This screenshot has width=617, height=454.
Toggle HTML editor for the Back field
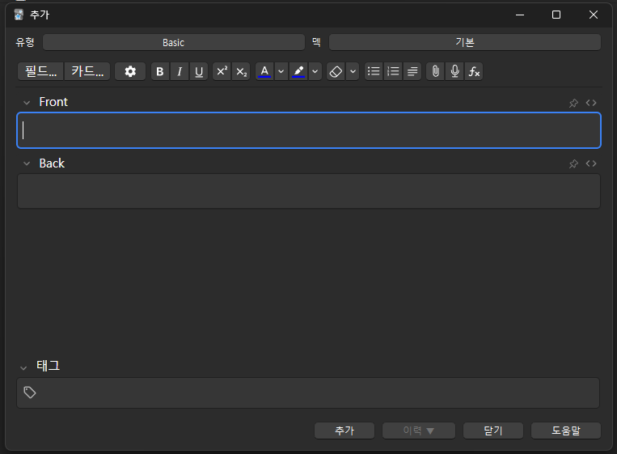pyautogui.click(x=591, y=163)
